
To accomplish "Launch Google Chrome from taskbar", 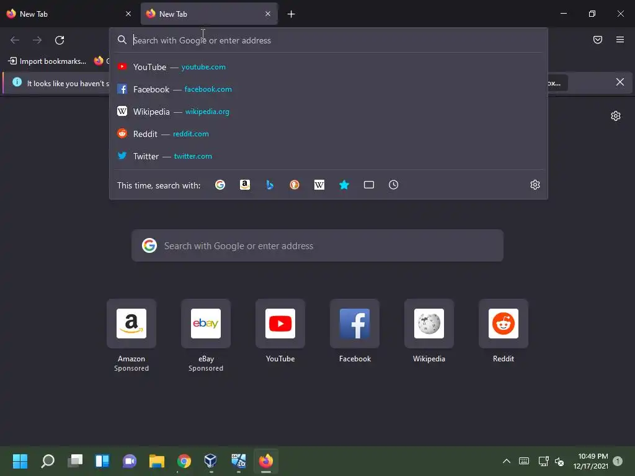I will (x=184, y=461).
